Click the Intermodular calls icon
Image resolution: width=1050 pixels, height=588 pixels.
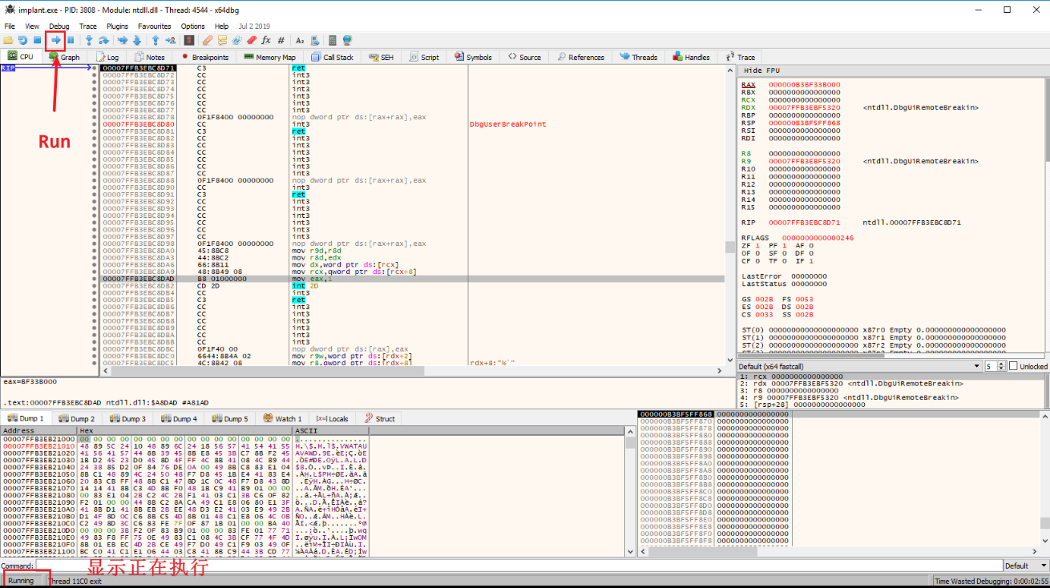[x=315, y=40]
